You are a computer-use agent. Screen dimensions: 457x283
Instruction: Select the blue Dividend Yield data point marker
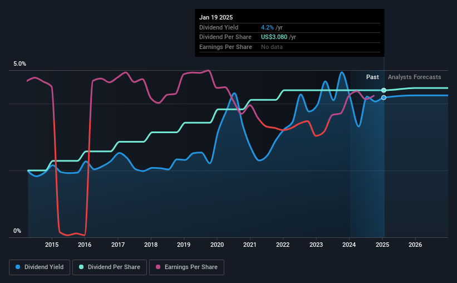point(384,97)
